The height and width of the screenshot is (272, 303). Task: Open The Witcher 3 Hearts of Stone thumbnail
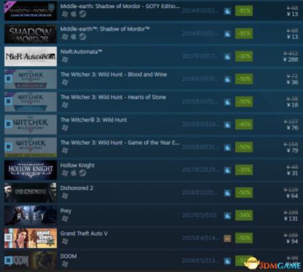[31, 102]
